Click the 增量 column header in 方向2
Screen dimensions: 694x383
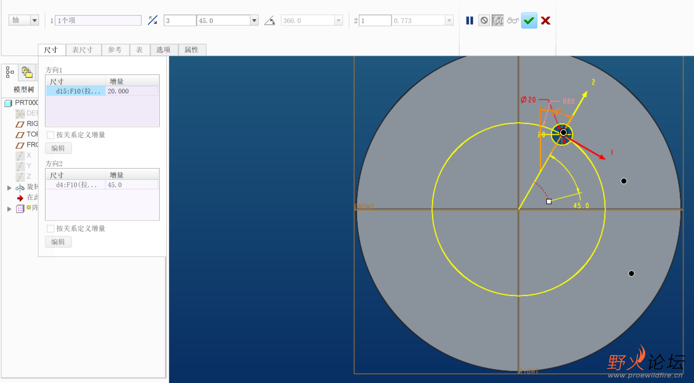[132, 175]
